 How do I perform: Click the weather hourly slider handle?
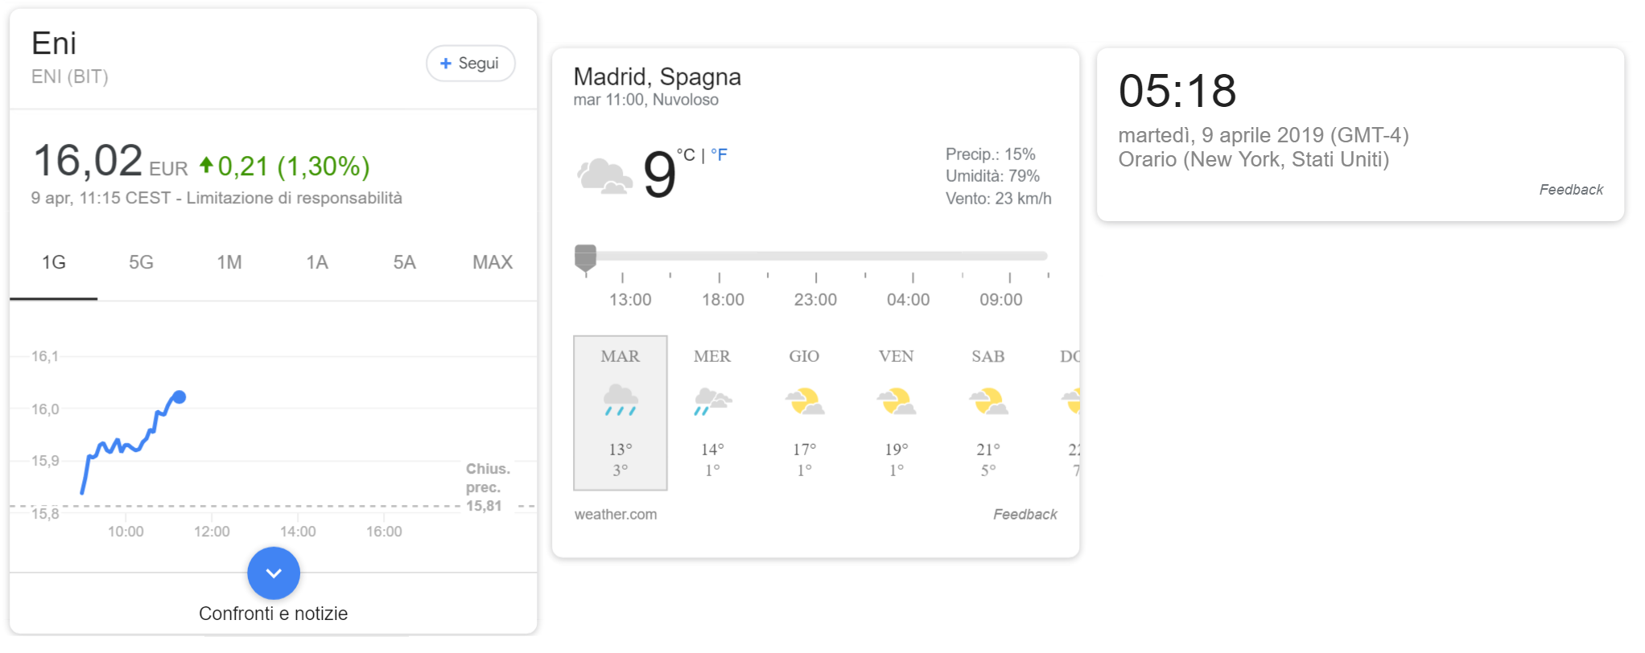[586, 257]
